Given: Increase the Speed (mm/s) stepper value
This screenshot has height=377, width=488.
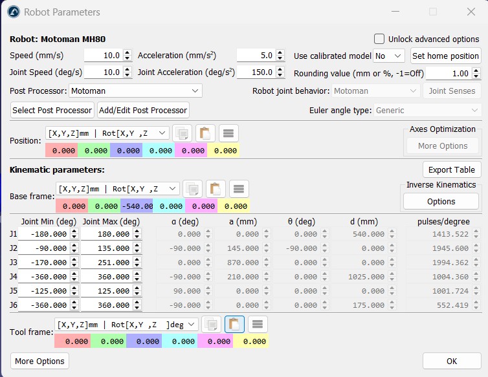Looking at the screenshot, I should 128,53.
